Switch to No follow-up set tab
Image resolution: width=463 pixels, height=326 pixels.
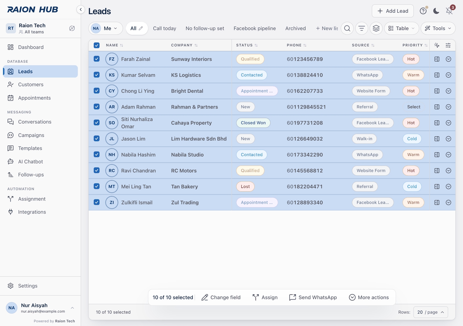[x=205, y=28]
